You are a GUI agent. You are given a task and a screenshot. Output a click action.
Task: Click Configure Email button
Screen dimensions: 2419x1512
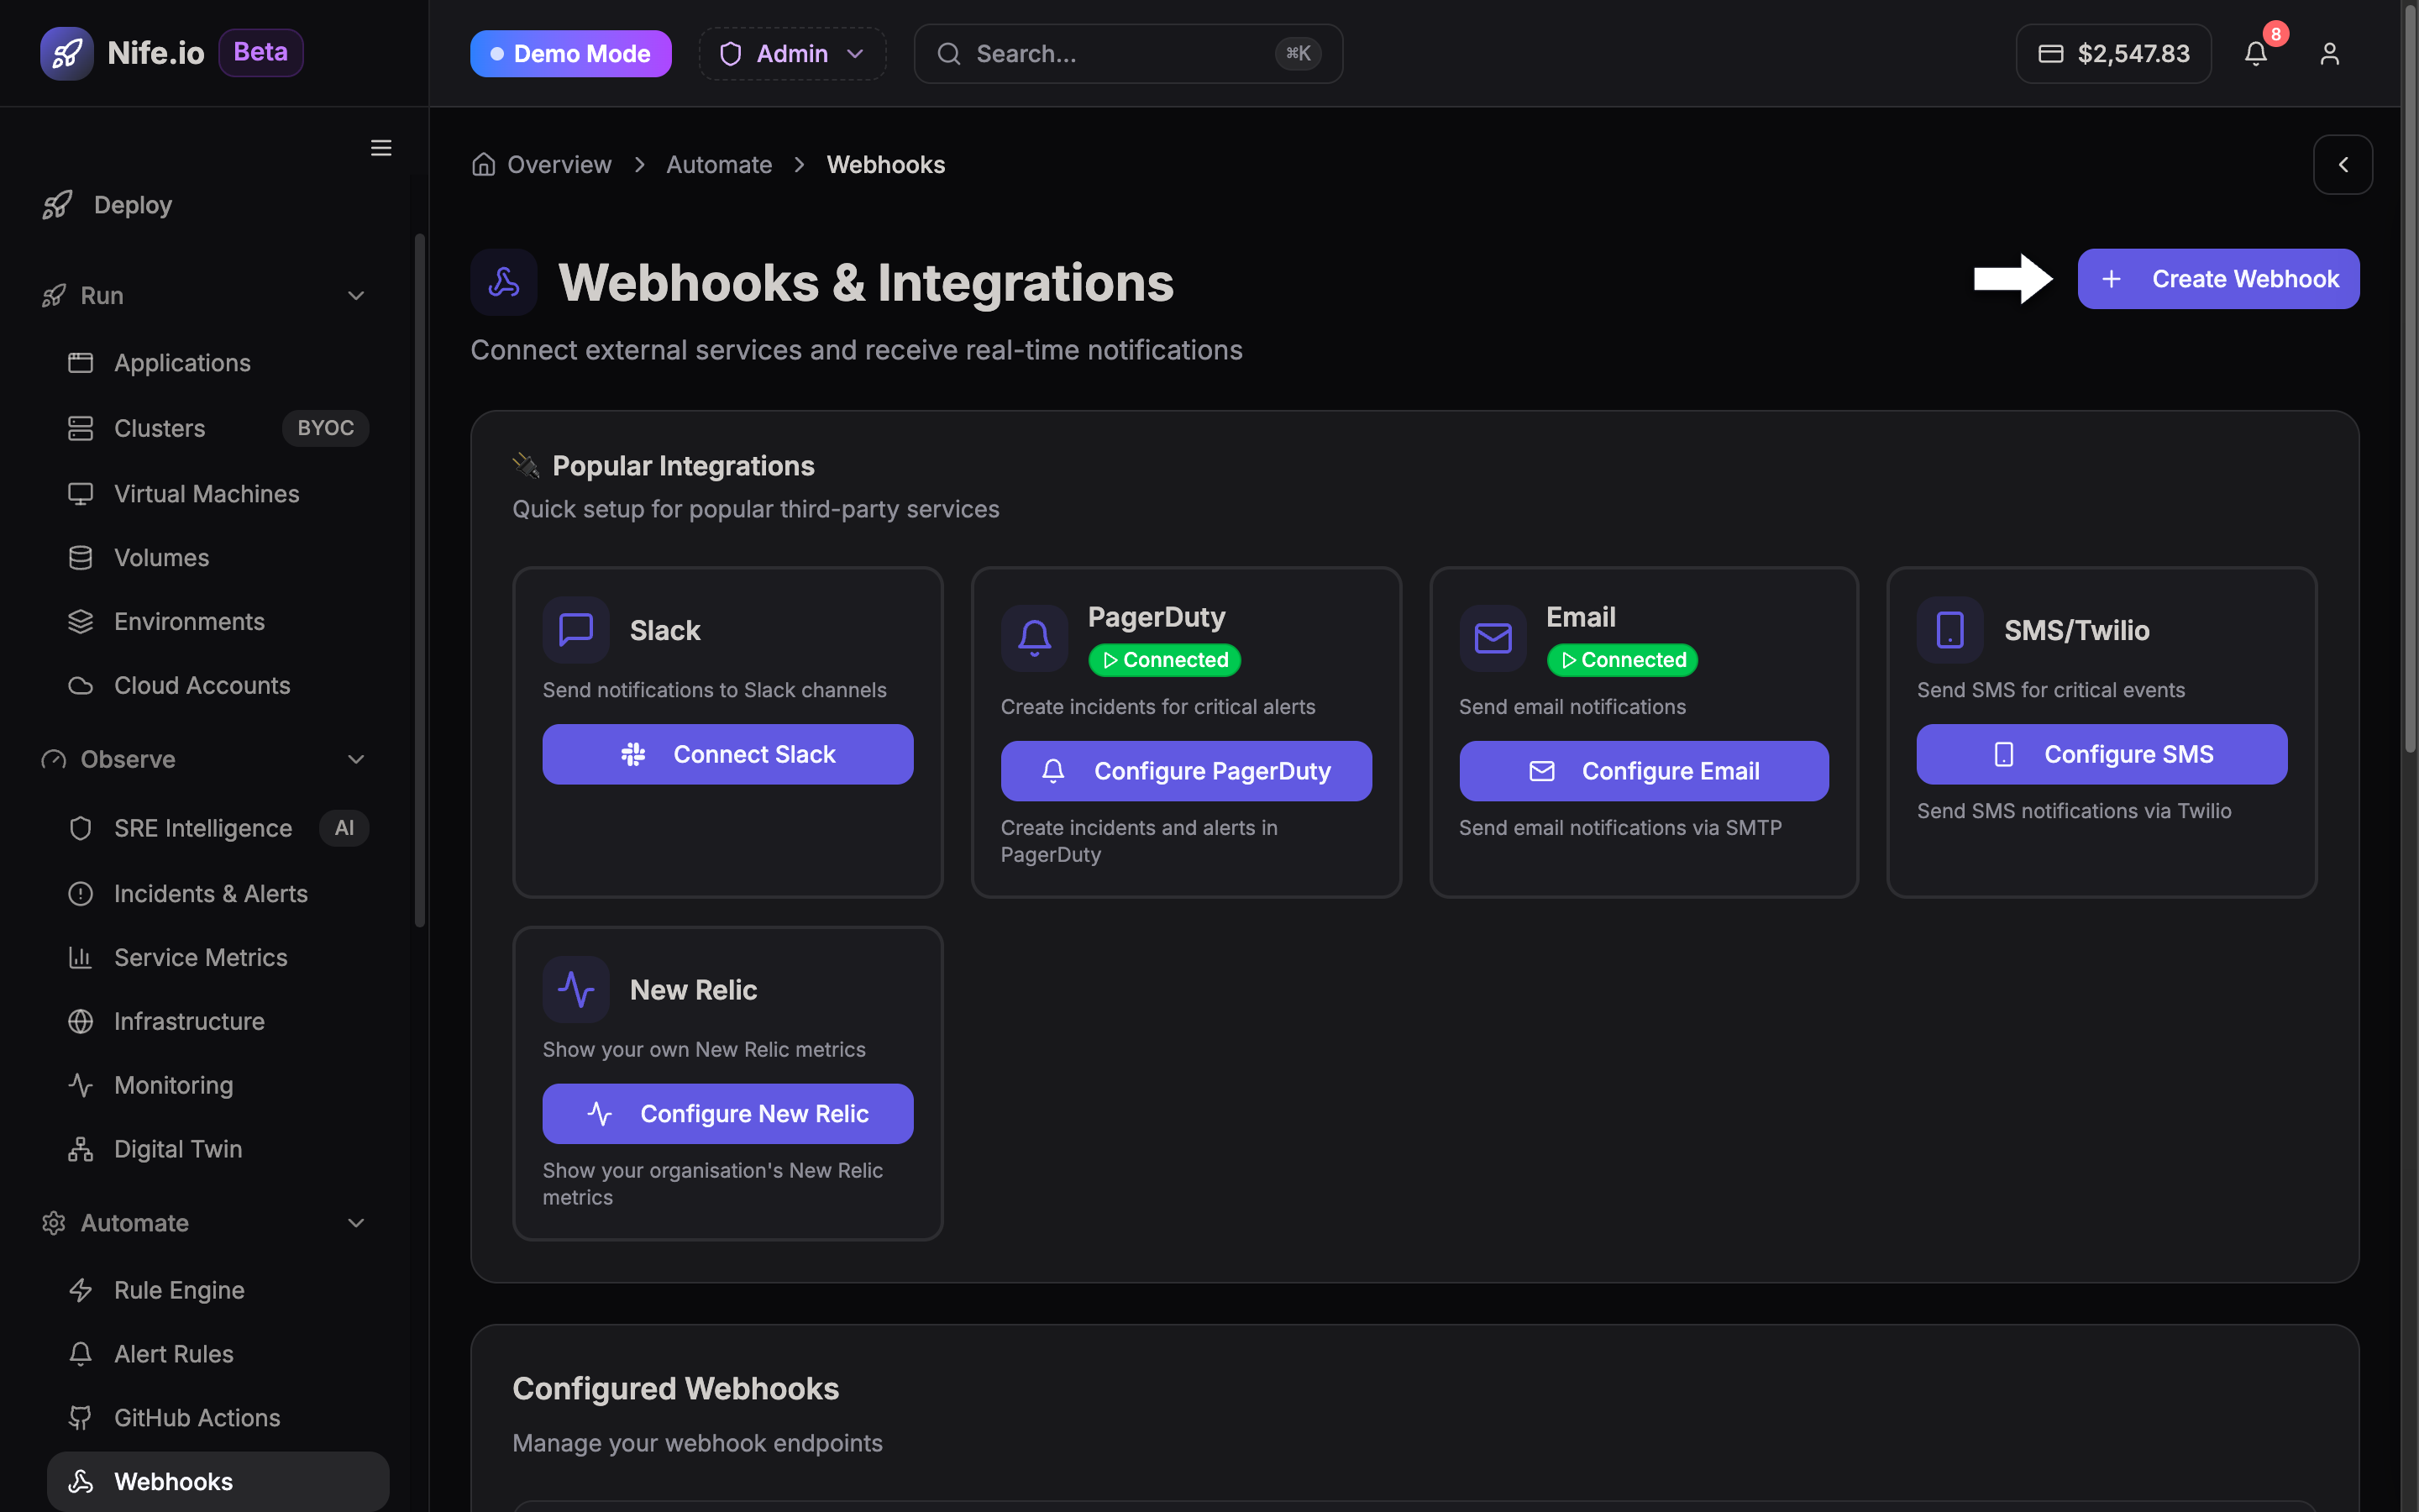pos(1643,771)
